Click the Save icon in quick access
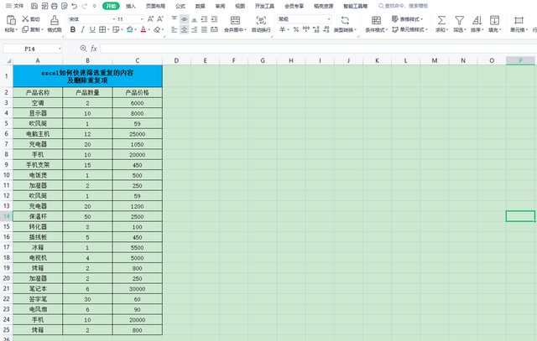This screenshot has width=537, height=341. pos(34,6)
